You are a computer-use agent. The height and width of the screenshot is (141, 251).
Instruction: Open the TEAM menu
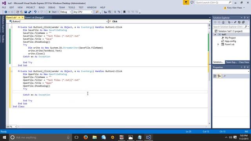[x=62, y=7]
